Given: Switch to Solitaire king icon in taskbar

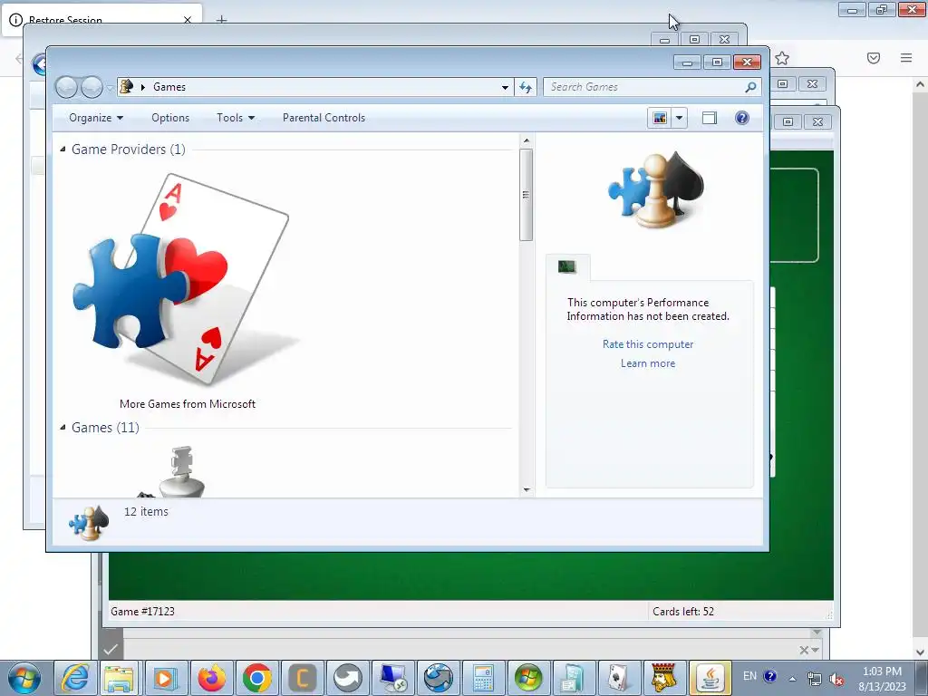Looking at the screenshot, I should pyautogui.click(x=663, y=678).
